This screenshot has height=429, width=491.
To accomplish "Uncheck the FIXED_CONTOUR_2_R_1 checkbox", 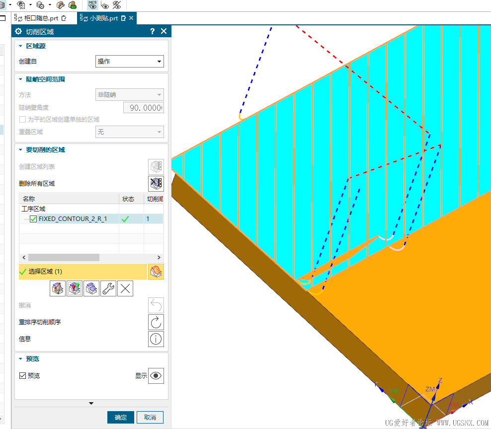I will pos(33,219).
